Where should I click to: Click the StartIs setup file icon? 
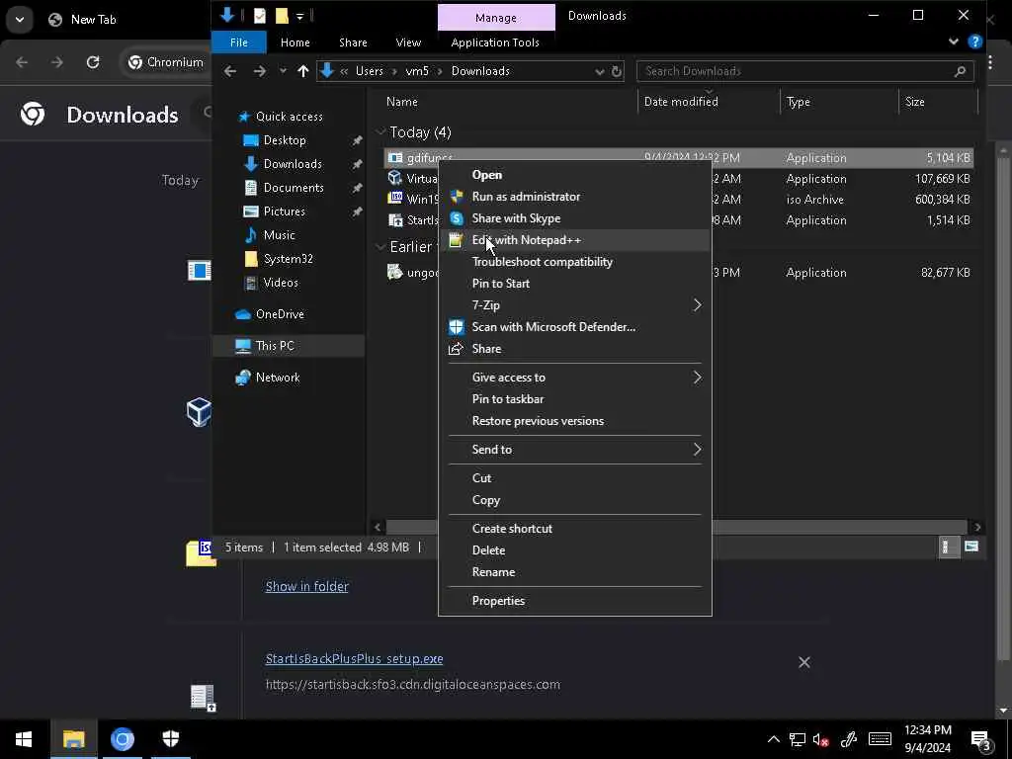pyautogui.click(x=395, y=220)
